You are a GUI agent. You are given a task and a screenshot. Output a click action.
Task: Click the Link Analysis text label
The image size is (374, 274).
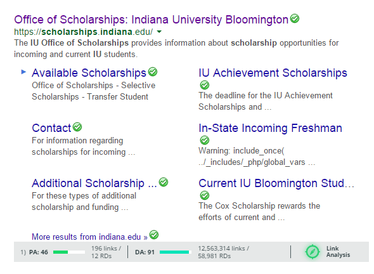(338, 252)
